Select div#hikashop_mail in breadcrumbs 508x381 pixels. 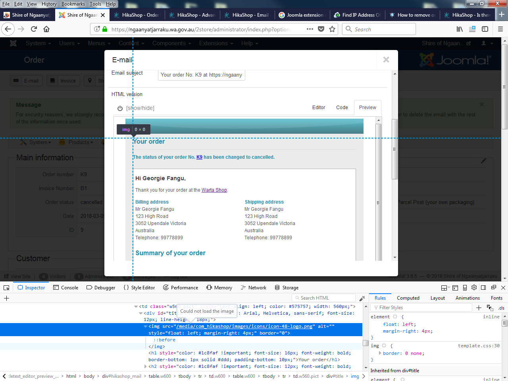click(x=121, y=376)
